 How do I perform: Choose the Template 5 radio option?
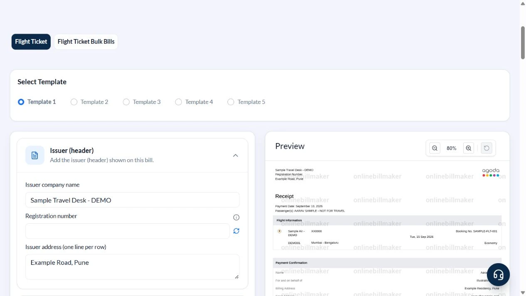[231, 102]
